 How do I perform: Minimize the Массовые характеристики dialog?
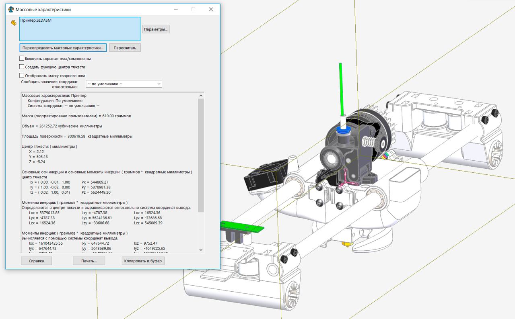[x=175, y=9]
